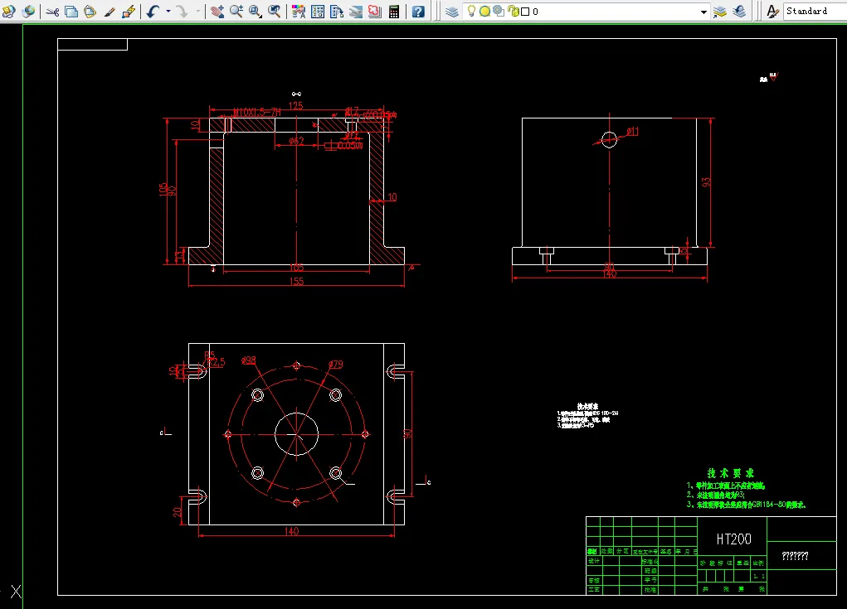Select the Zoom Window tool
This screenshot has width=847, height=609.
[256, 12]
